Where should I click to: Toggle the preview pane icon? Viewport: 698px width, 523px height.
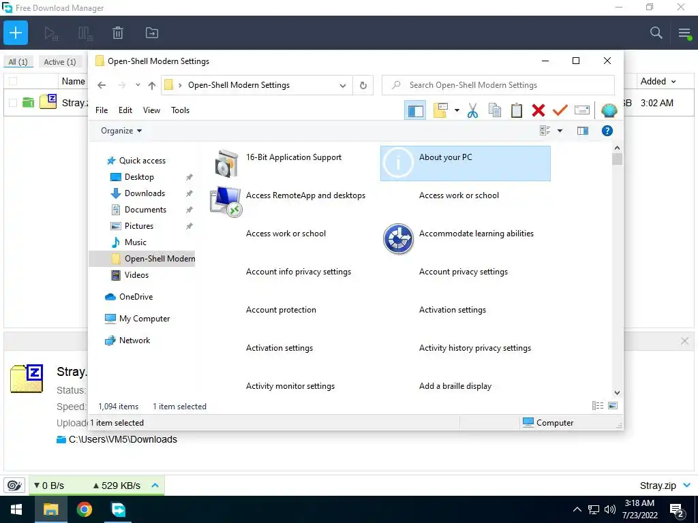click(583, 131)
